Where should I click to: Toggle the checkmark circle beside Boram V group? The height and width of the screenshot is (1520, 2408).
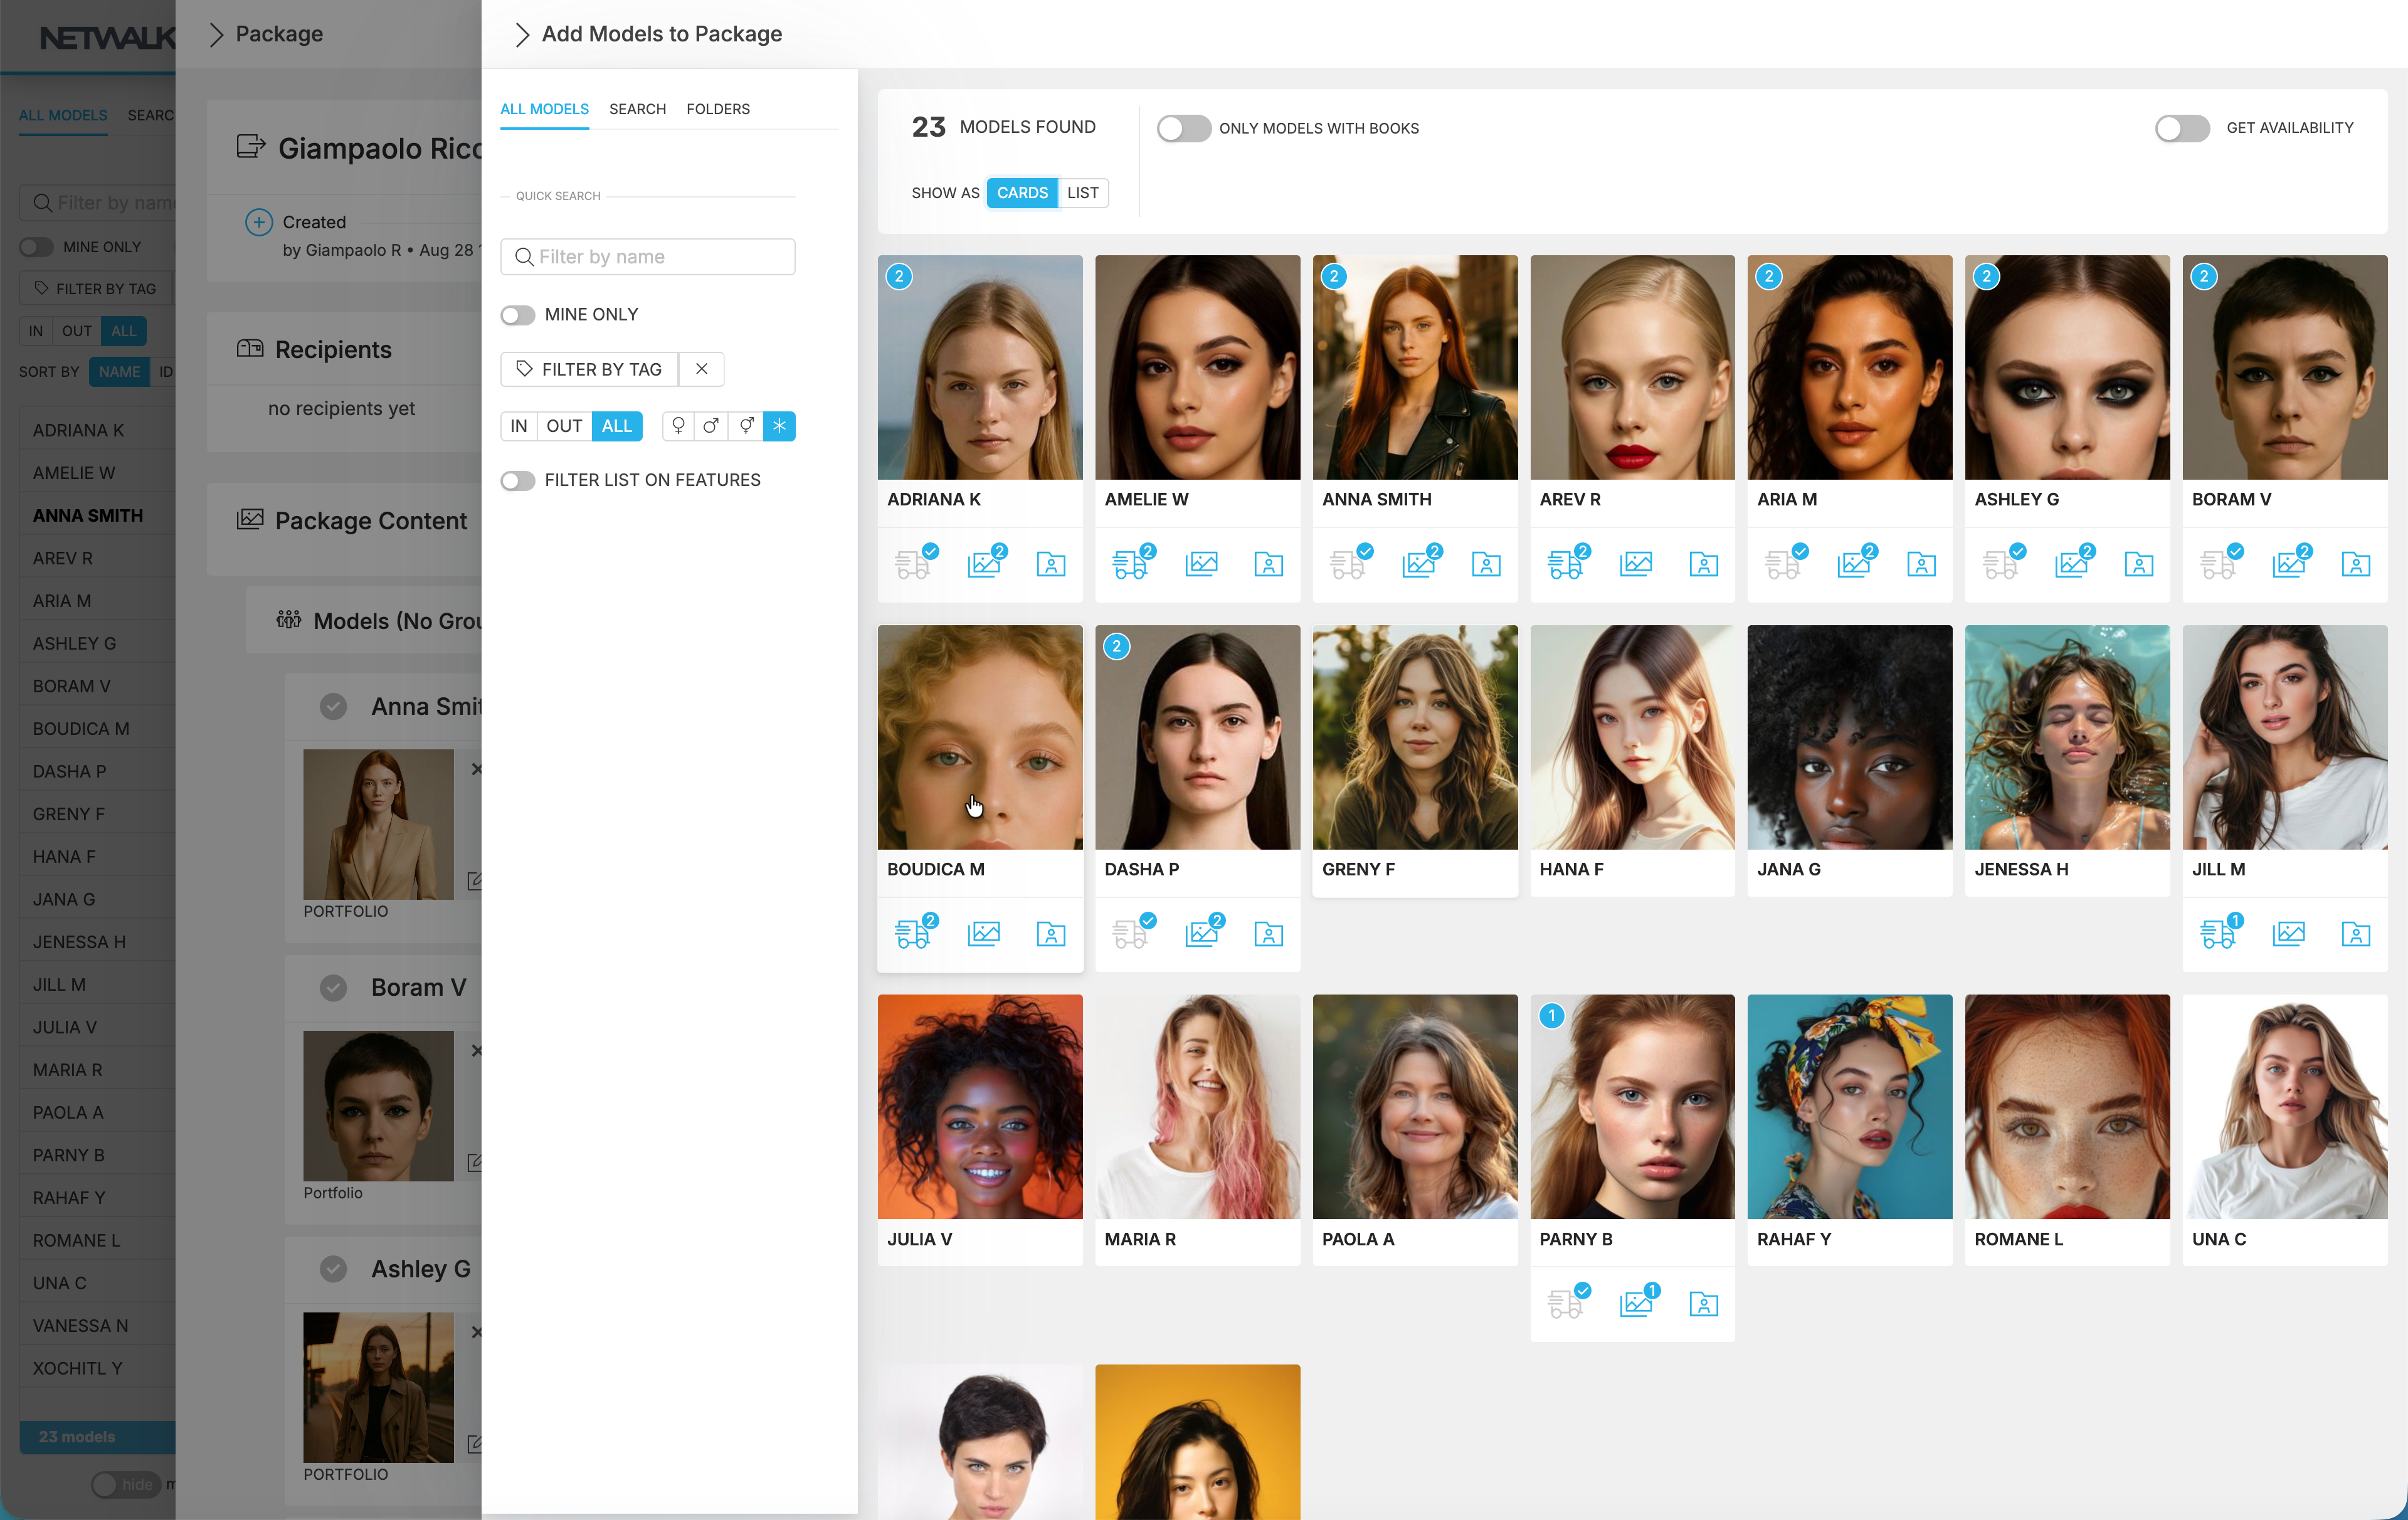coord(334,988)
